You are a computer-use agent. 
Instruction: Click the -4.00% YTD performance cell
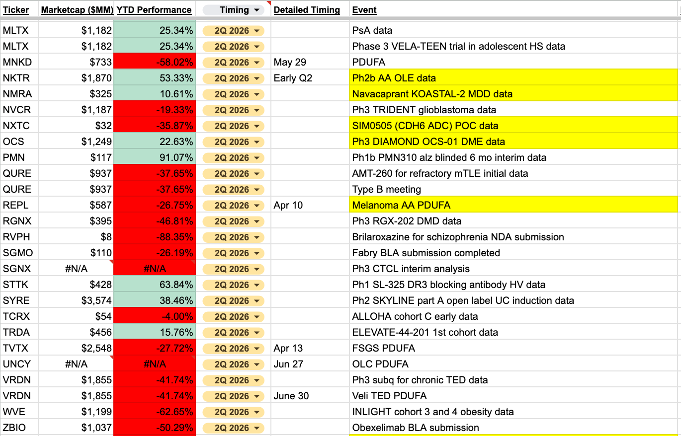154,316
